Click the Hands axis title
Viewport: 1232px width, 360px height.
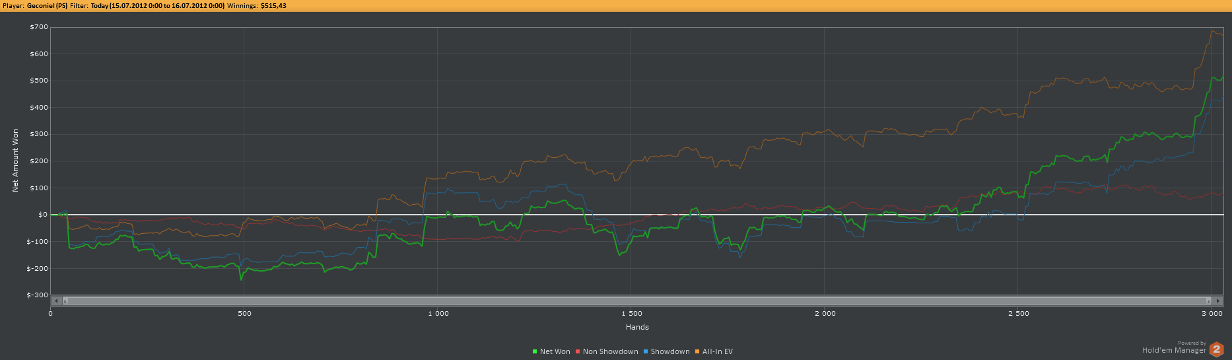click(x=637, y=327)
